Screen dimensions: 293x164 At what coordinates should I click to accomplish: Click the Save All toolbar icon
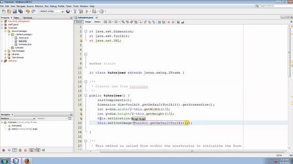coord(20,11)
